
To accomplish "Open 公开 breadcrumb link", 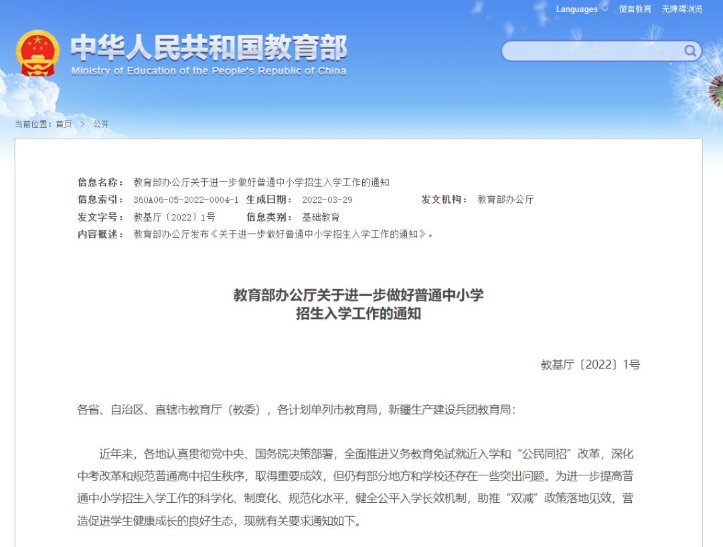I will click(x=101, y=124).
